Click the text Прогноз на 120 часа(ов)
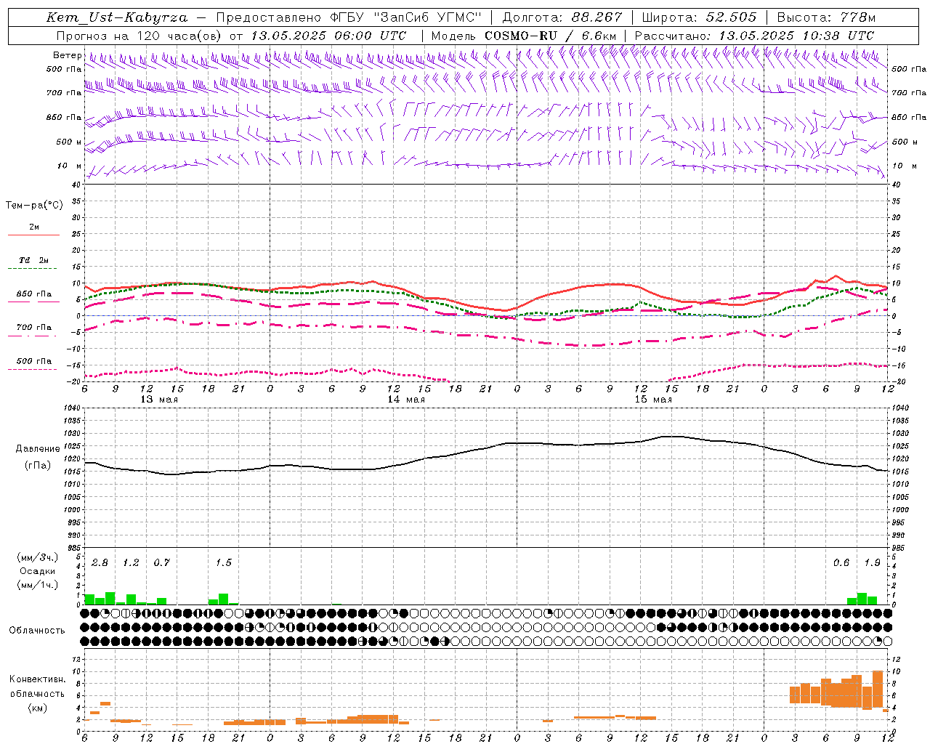 coord(140,36)
